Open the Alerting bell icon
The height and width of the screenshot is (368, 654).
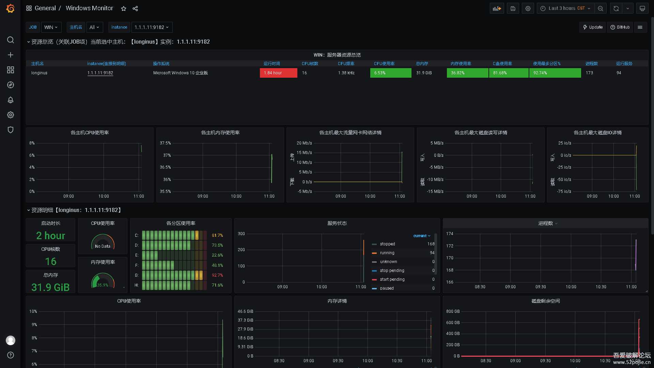pos(11,100)
